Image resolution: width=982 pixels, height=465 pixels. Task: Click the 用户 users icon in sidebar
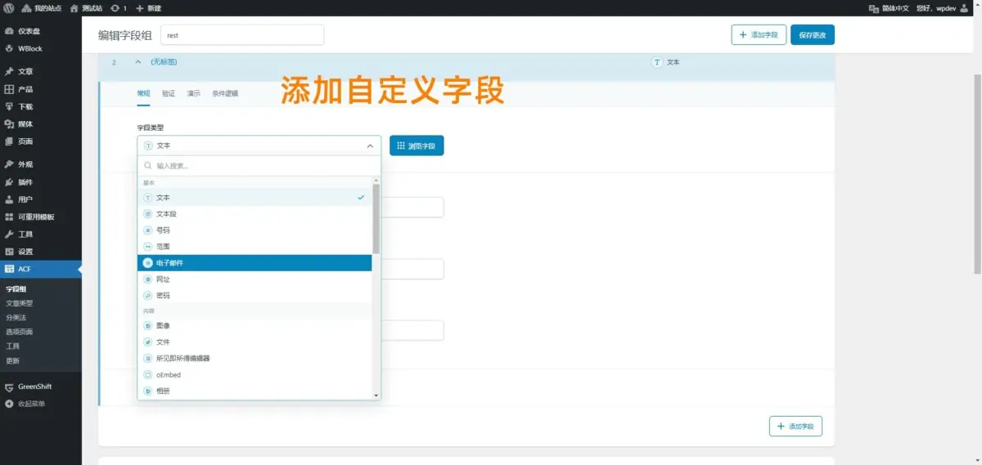coord(9,199)
